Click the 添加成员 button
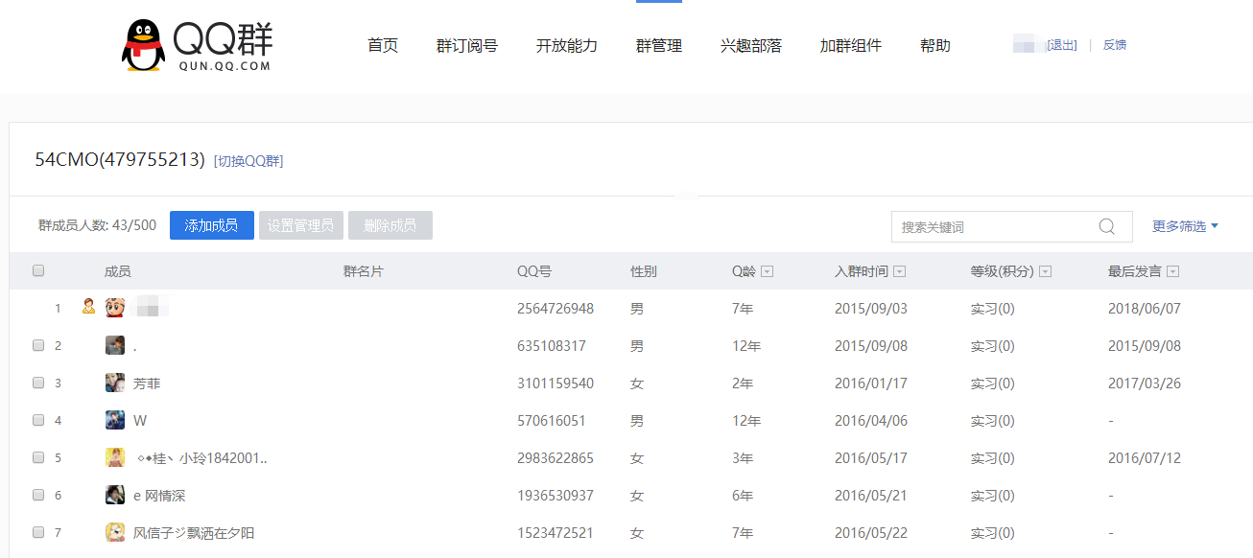Image resolution: width=1253 pixels, height=558 pixels. 211,225
